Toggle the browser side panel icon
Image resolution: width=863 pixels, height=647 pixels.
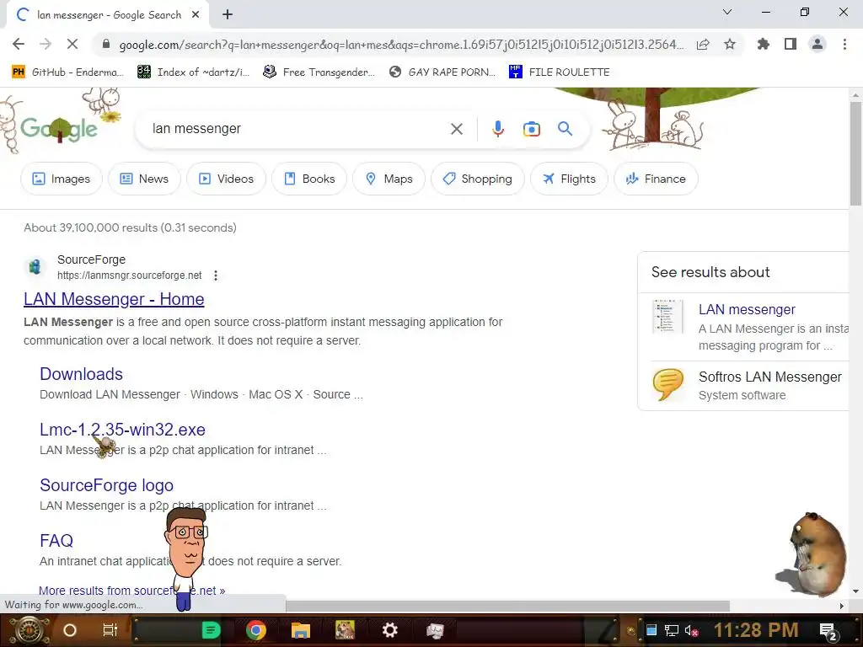[x=791, y=44]
